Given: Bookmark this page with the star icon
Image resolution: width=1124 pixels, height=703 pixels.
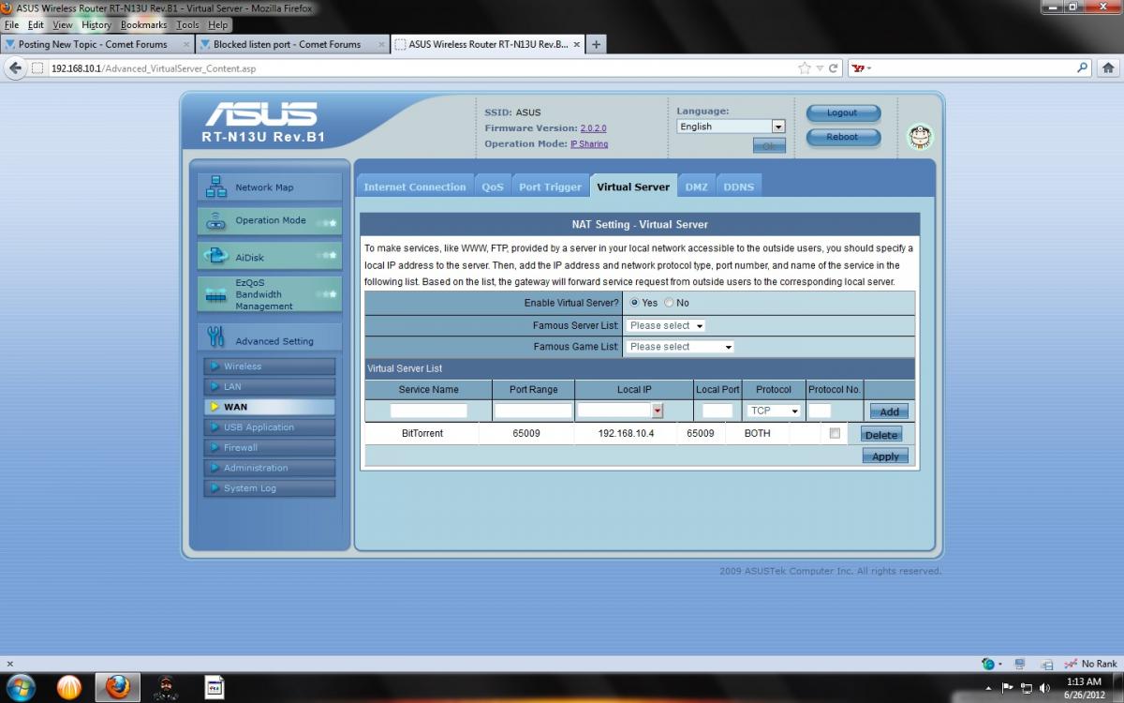Looking at the screenshot, I should (804, 68).
